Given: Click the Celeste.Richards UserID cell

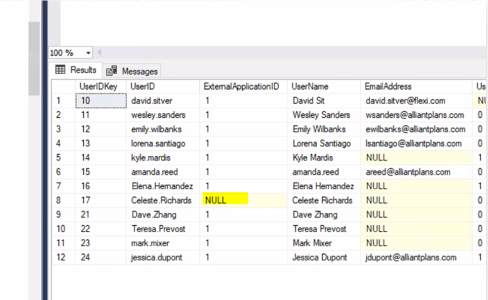Looking at the screenshot, I should click(163, 200).
